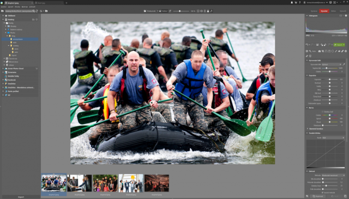Pick the white balance eyedropper

click(x=344, y=65)
